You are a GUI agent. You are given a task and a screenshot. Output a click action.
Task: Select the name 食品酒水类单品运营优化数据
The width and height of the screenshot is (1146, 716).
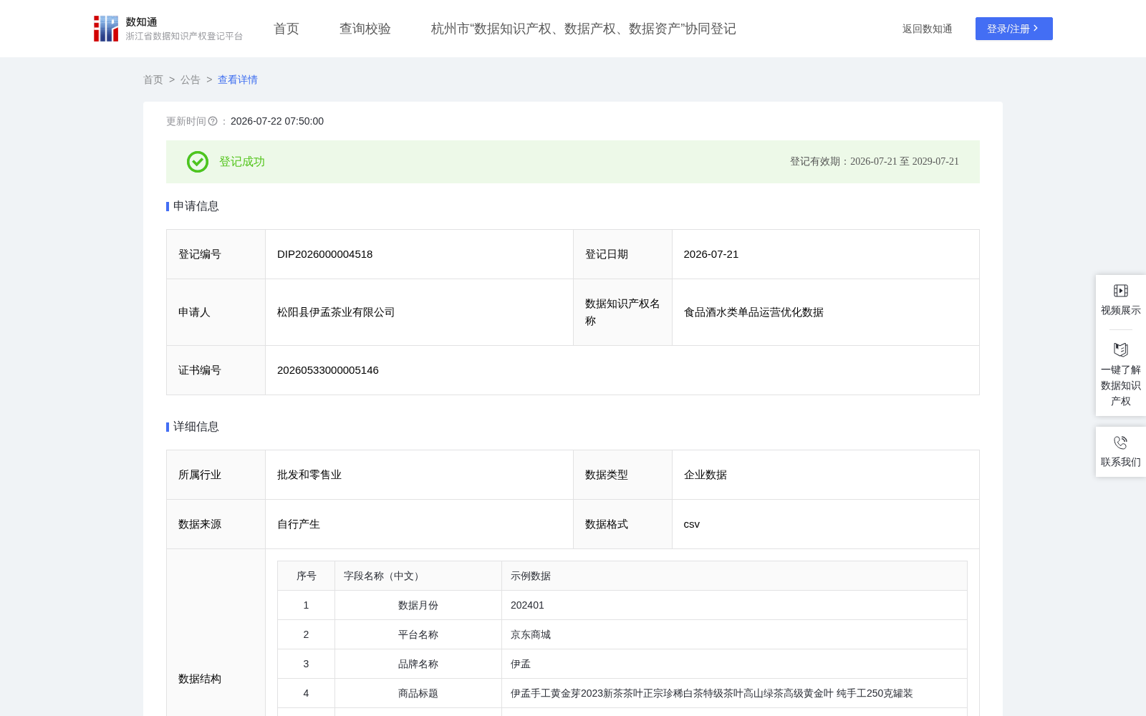pyautogui.click(x=753, y=312)
